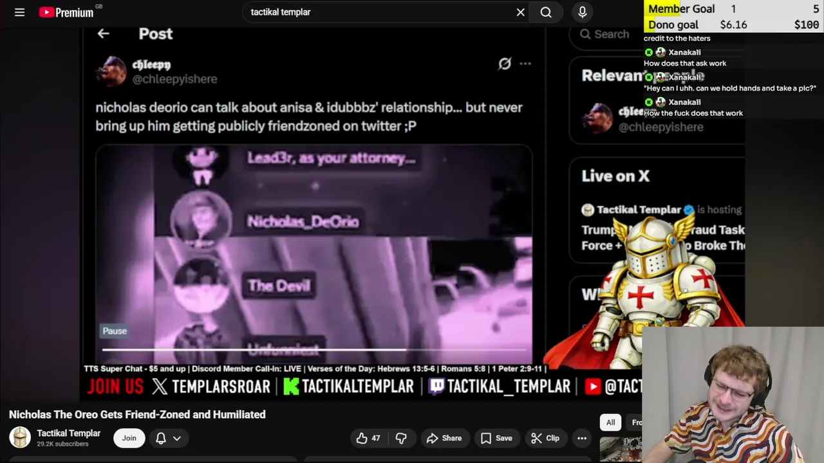
Task: Clear the search box text
Action: [520, 12]
